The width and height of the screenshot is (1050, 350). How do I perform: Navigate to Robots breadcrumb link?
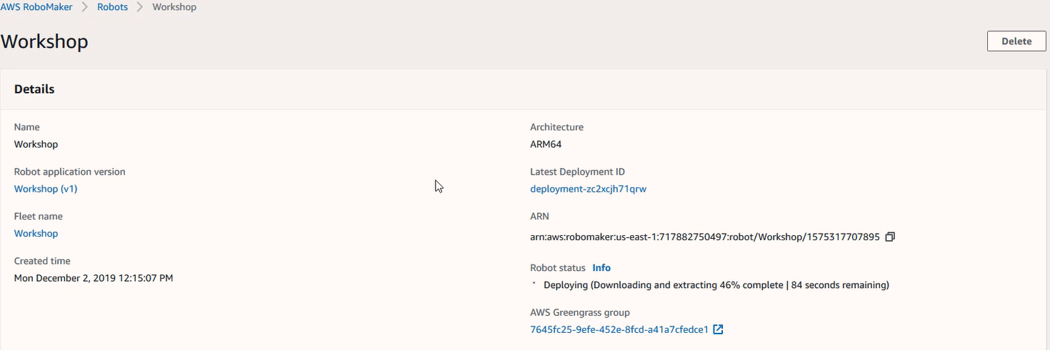point(113,7)
